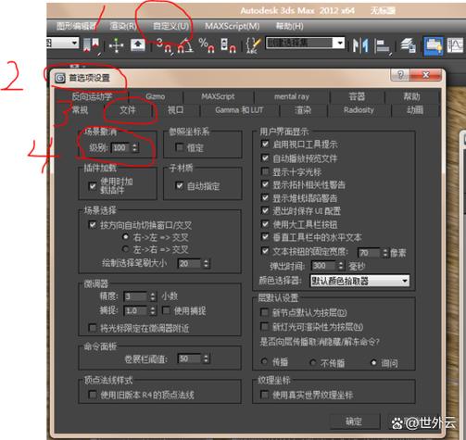Choose the 不传播 radio button
The height and width of the screenshot is (440, 466).
coord(312,362)
